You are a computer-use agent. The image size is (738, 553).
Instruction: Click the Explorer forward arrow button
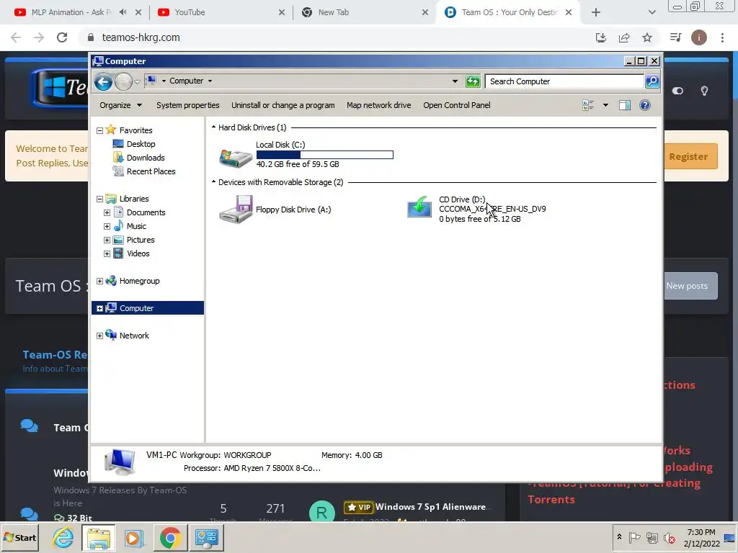click(x=123, y=82)
